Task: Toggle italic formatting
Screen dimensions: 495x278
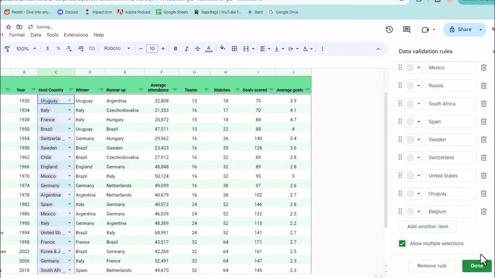Action: click(x=186, y=49)
